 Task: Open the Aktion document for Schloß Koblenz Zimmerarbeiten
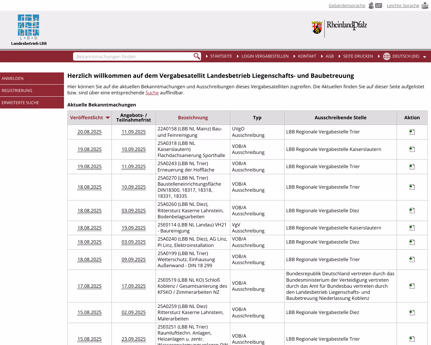coord(412,286)
